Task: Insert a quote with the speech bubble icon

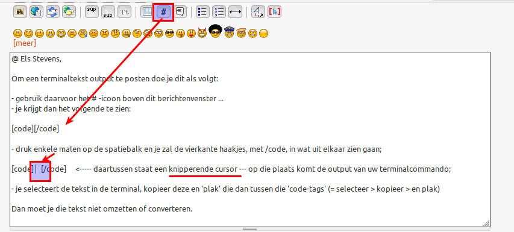Action: (x=180, y=12)
